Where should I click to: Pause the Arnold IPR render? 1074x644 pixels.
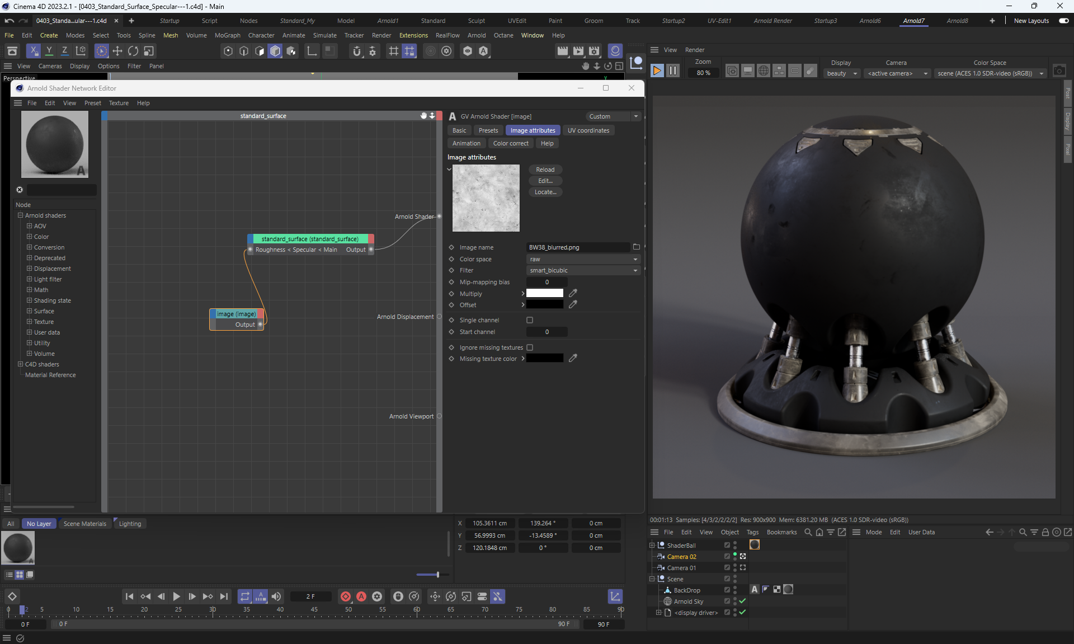pos(673,71)
